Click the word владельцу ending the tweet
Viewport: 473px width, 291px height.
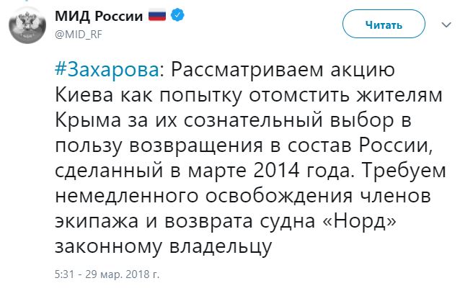221,247
